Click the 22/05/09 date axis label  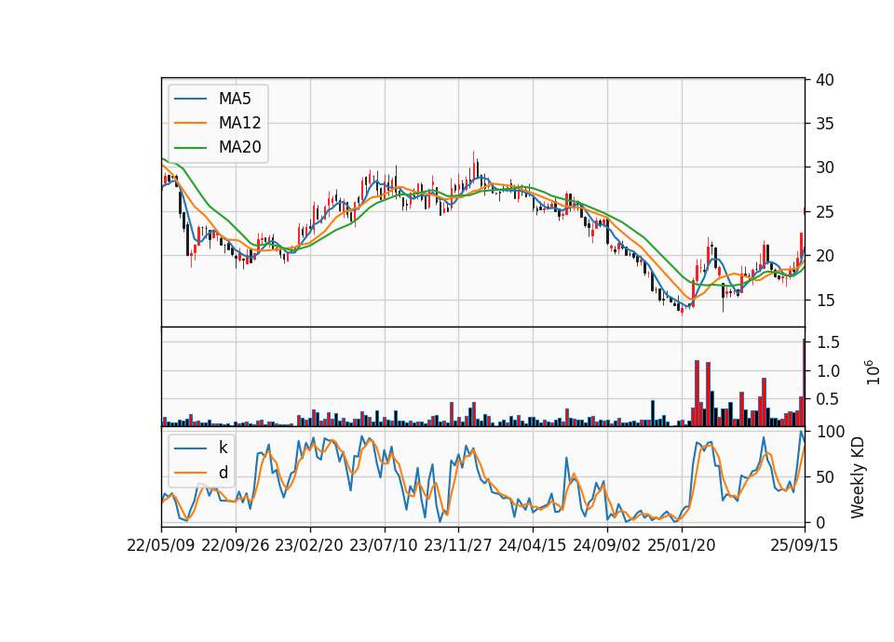(x=161, y=545)
